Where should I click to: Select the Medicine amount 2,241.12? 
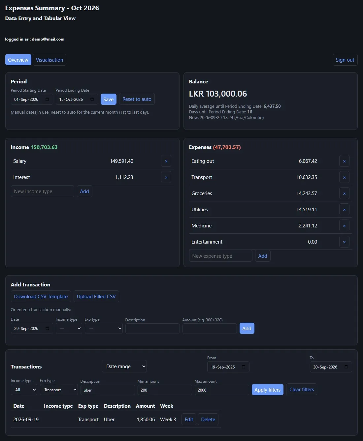(x=308, y=226)
